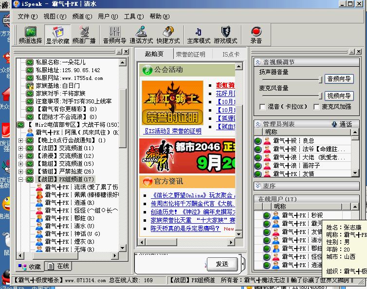Viewport: 367px width, 289px height.
Task: Click 昵称 column header in online users
Action: (307, 207)
